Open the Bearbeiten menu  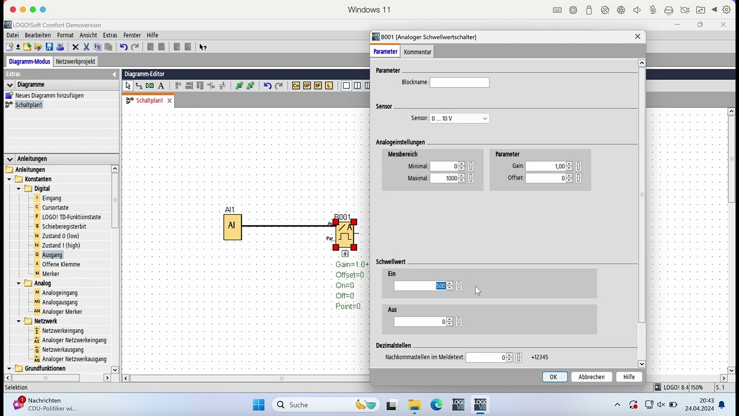click(38, 35)
